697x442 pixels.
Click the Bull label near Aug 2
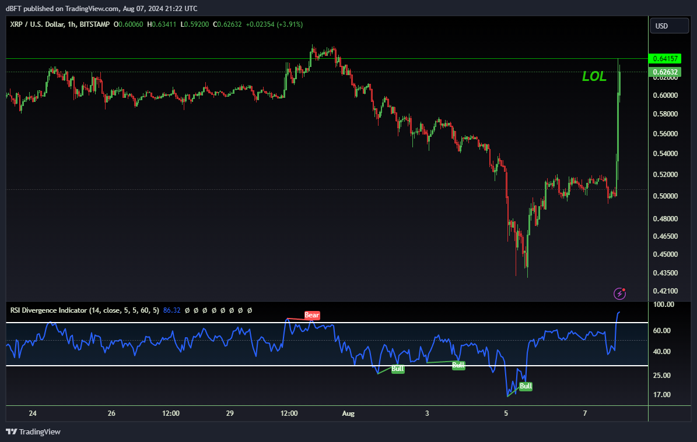tap(397, 369)
